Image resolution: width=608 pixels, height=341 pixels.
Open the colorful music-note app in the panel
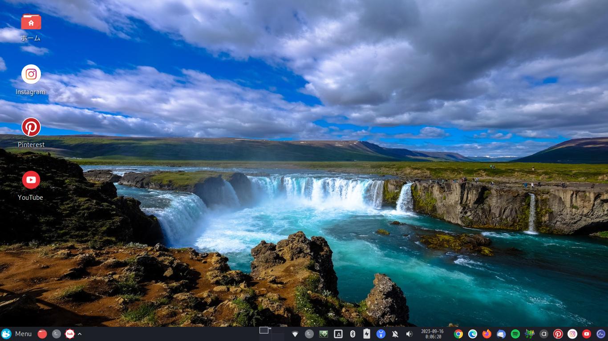[530, 334]
